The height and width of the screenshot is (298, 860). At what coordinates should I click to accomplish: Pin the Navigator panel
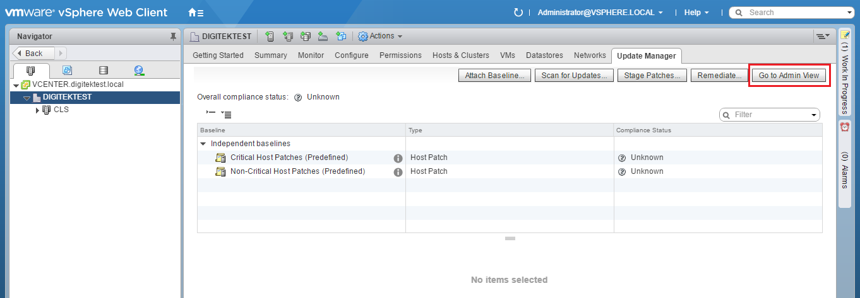[174, 37]
